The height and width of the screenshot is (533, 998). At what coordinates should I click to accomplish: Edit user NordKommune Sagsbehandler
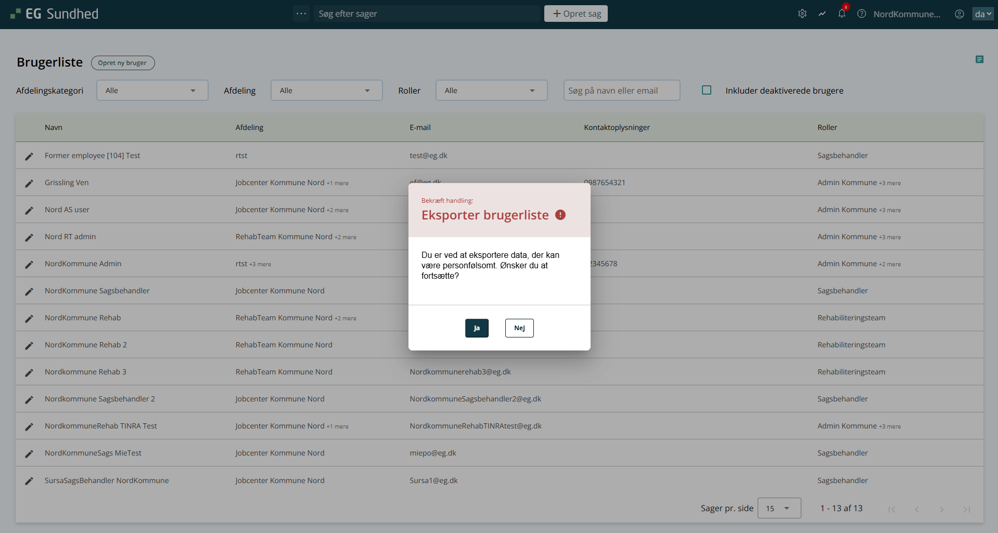click(x=29, y=291)
